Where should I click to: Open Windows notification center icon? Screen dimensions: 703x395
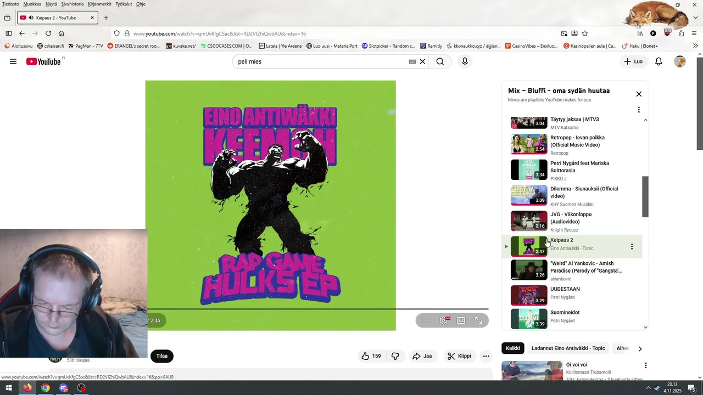692,388
